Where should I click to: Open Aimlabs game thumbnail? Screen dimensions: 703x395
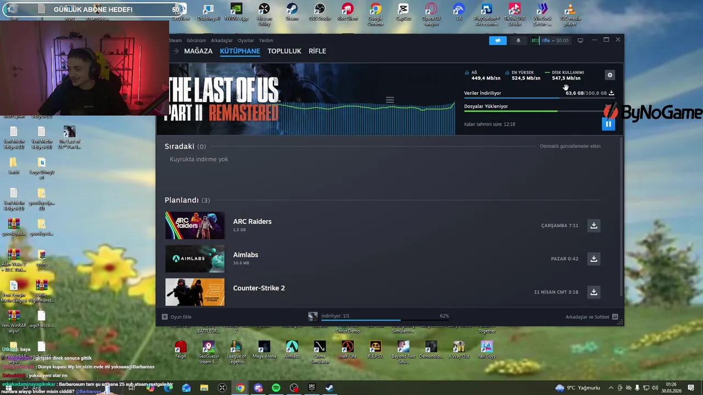pos(195,258)
